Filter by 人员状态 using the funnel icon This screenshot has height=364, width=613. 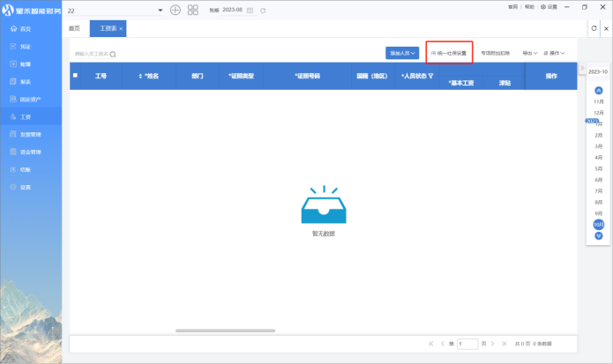coord(431,76)
